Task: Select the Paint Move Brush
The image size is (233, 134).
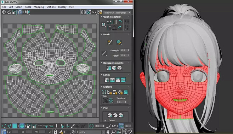Action: (x=110, y=42)
